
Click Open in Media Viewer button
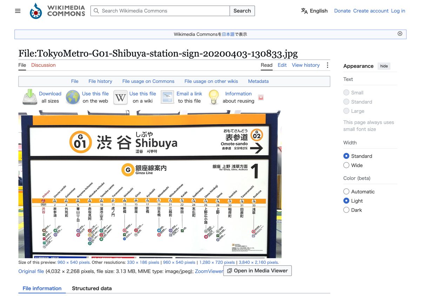(258, 271)
